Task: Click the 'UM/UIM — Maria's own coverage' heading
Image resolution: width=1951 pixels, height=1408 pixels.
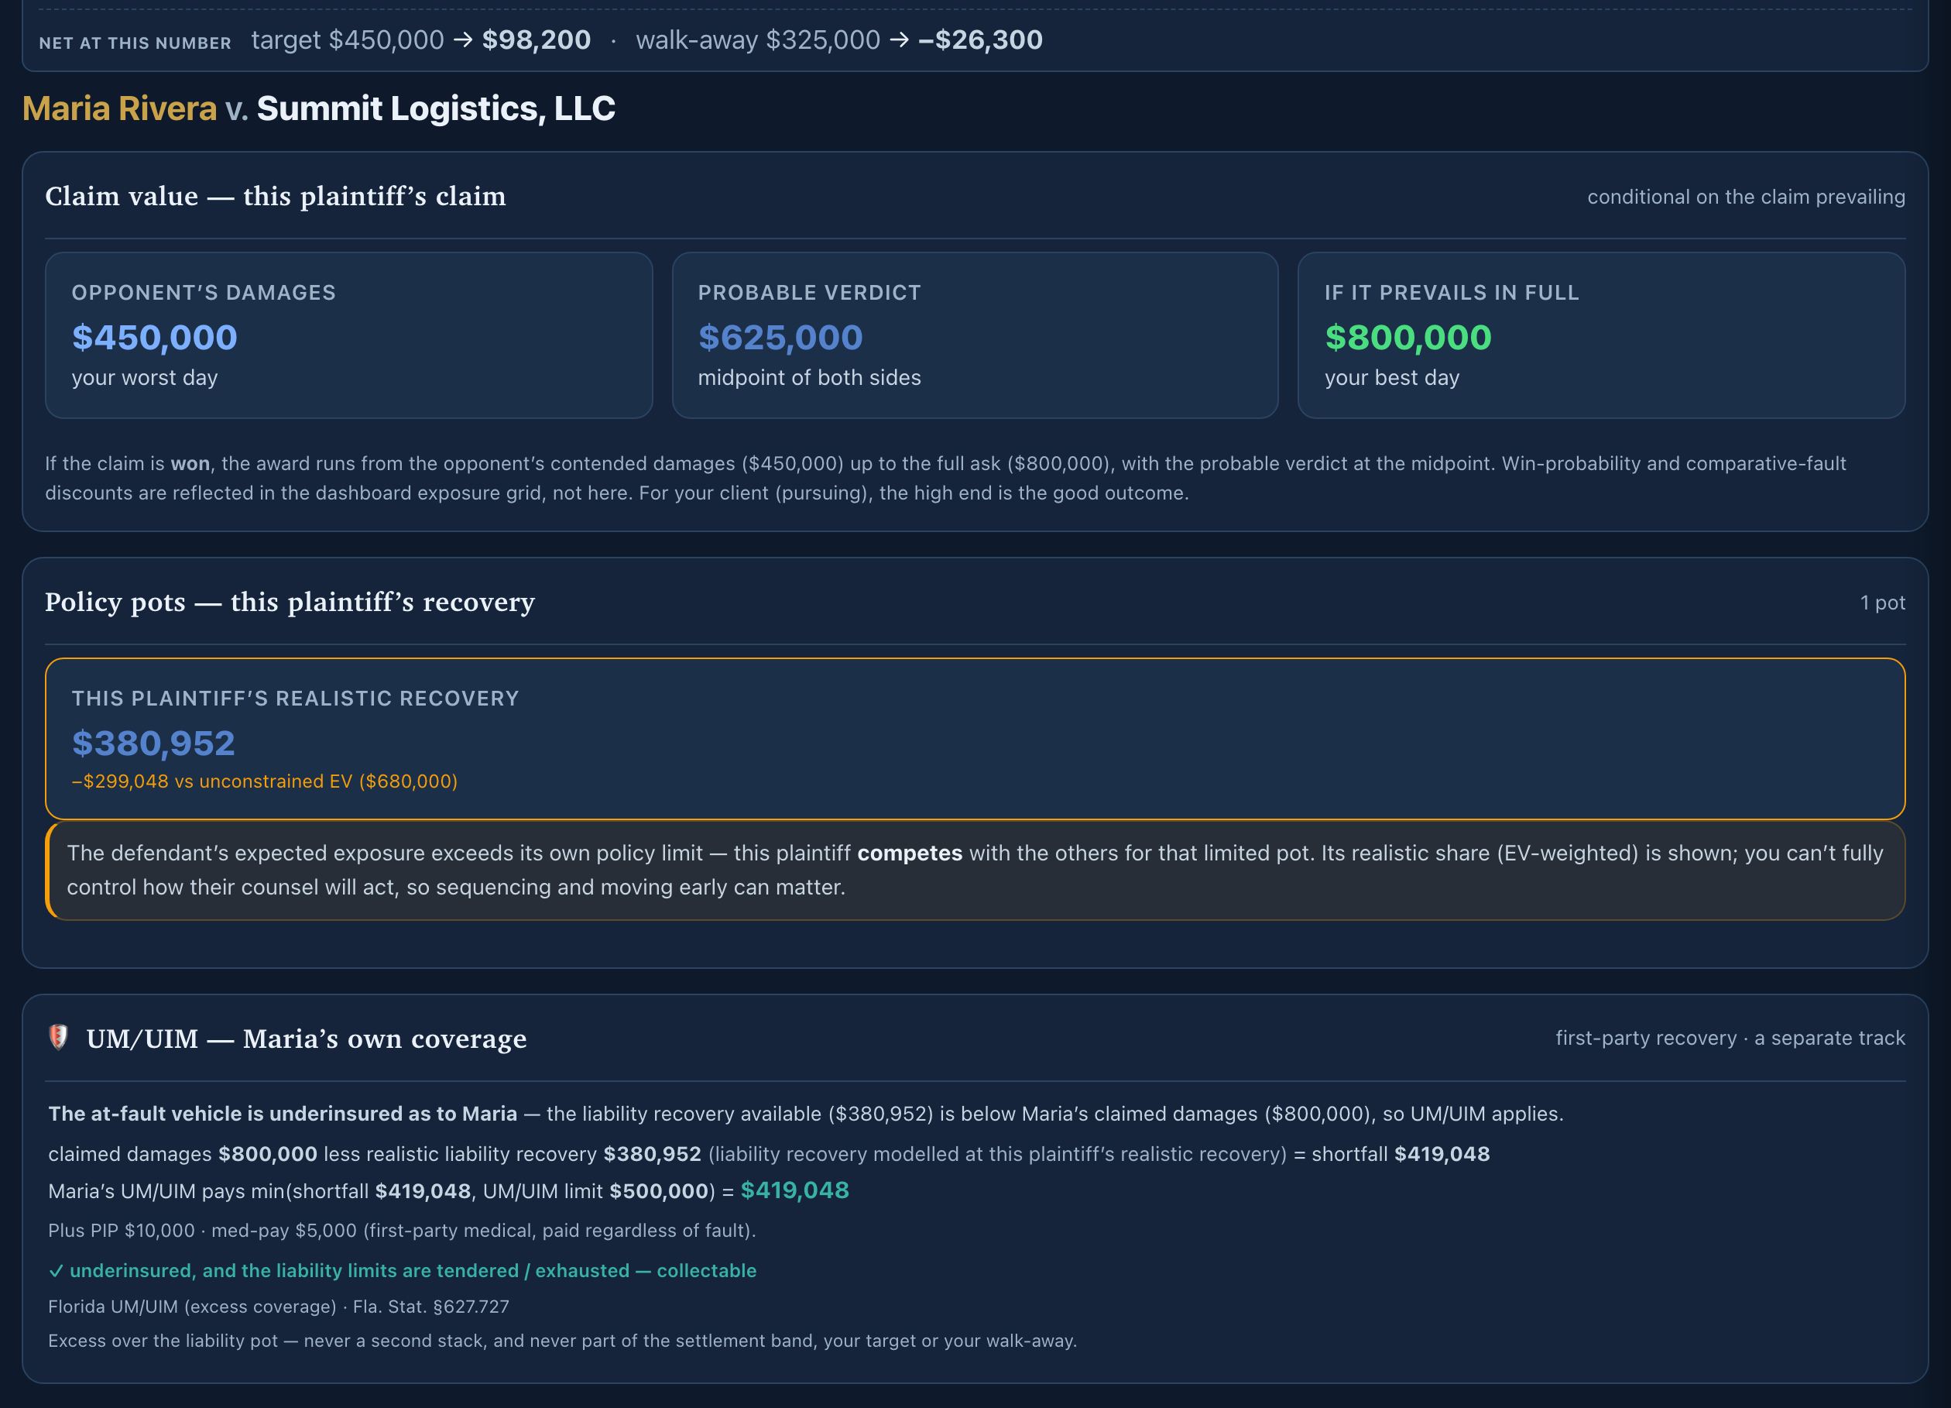Action: tap(307, 1039)
